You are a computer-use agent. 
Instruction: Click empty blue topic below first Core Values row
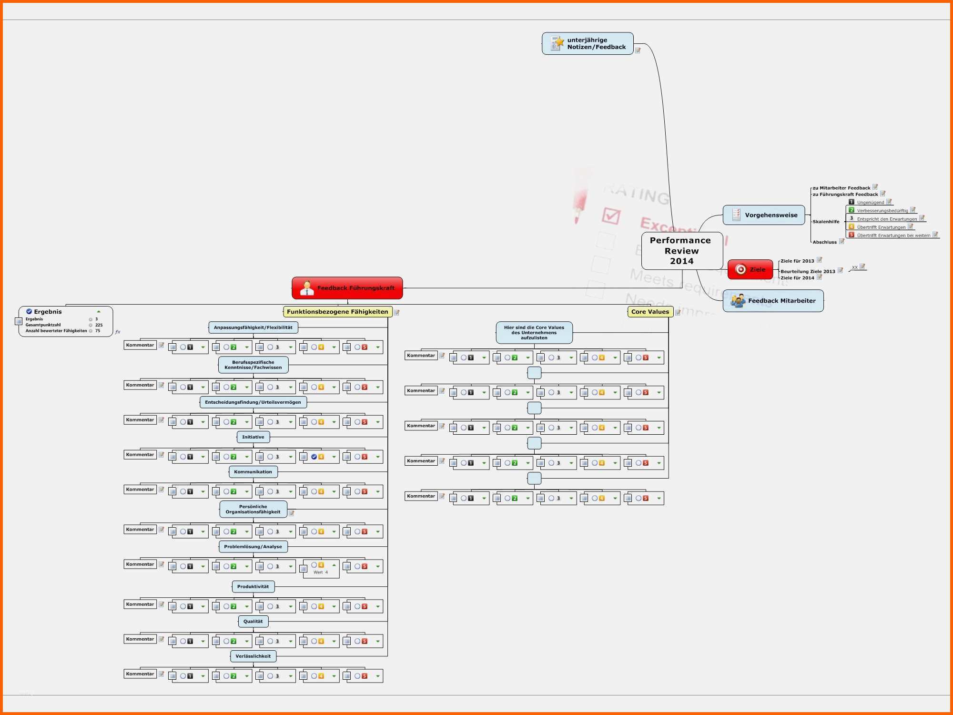(x=534, y=373)
